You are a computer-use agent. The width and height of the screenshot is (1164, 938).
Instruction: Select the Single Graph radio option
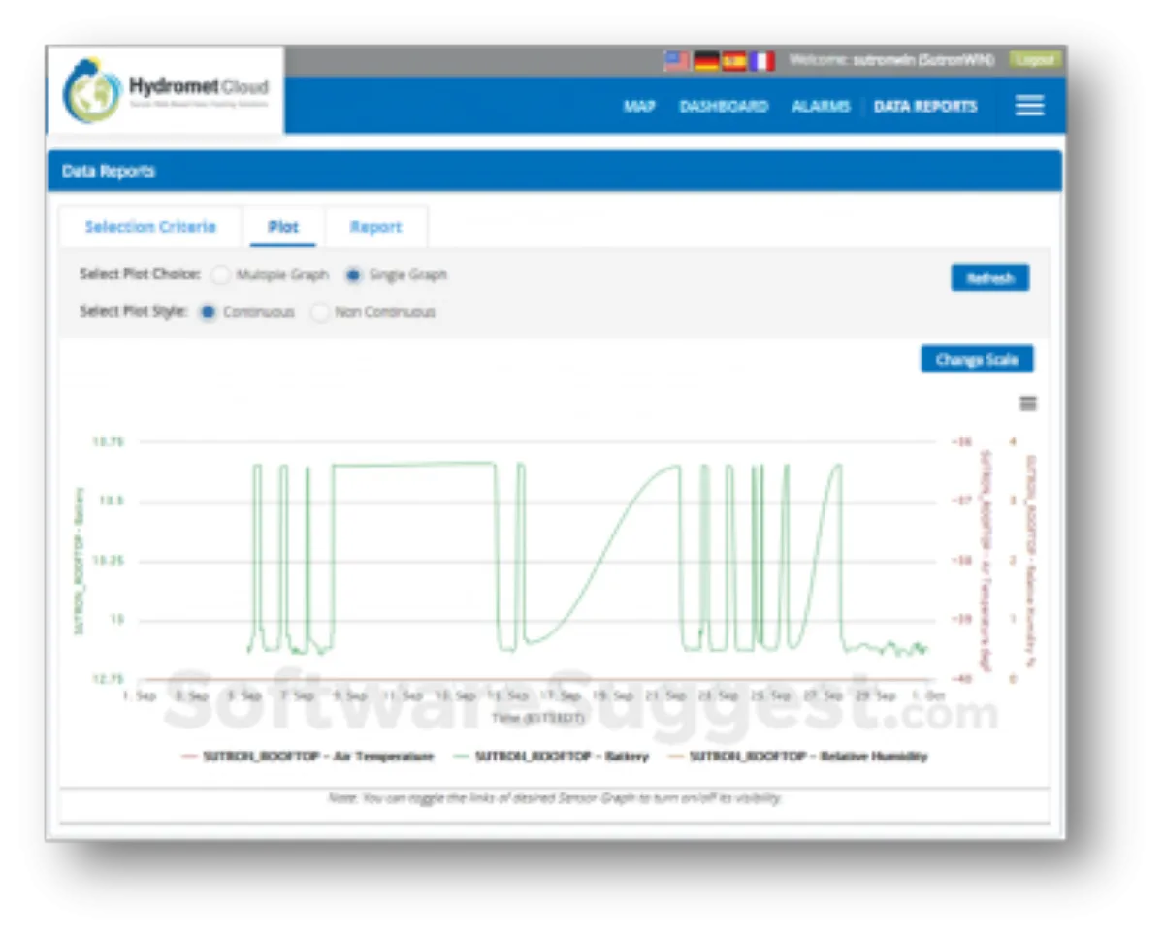tap(353, 275)
